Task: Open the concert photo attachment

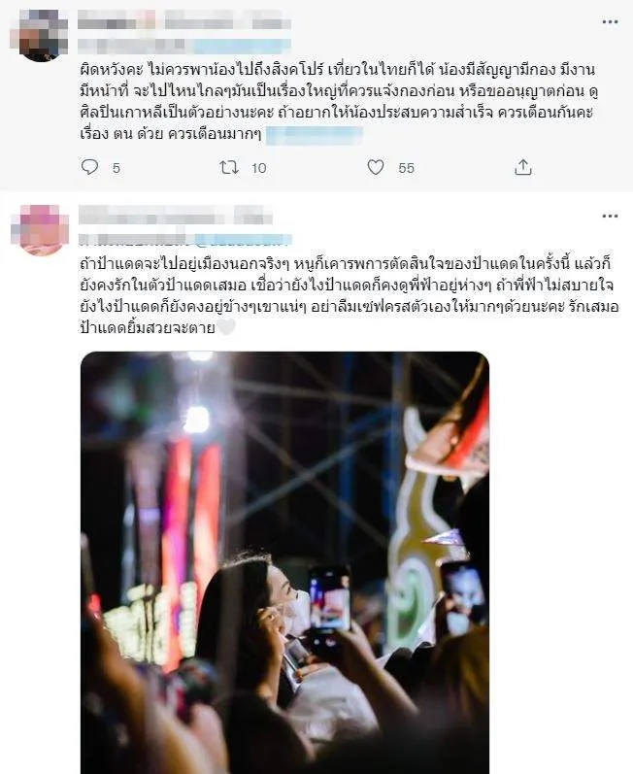Action: pos(284,562)
